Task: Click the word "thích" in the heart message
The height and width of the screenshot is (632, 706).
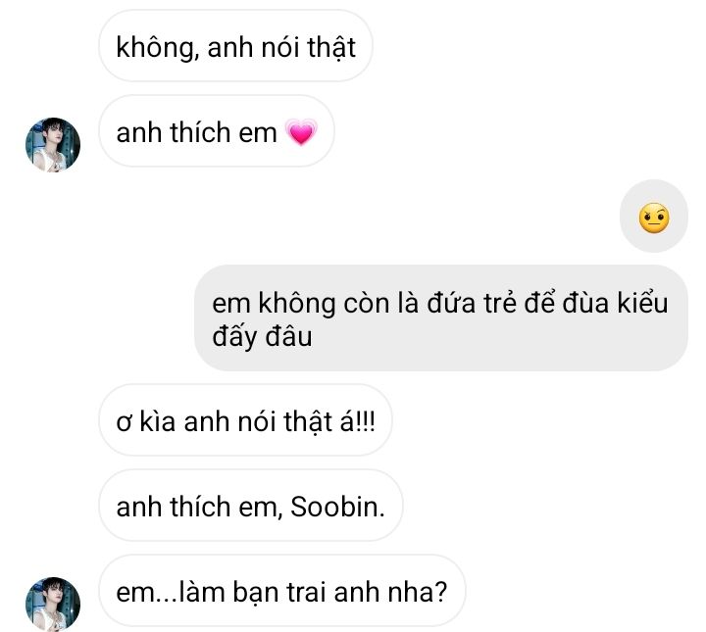Action: [199, 132]
